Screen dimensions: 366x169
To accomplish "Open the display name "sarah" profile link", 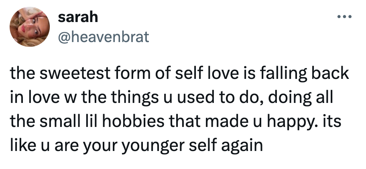I will 78,18.
